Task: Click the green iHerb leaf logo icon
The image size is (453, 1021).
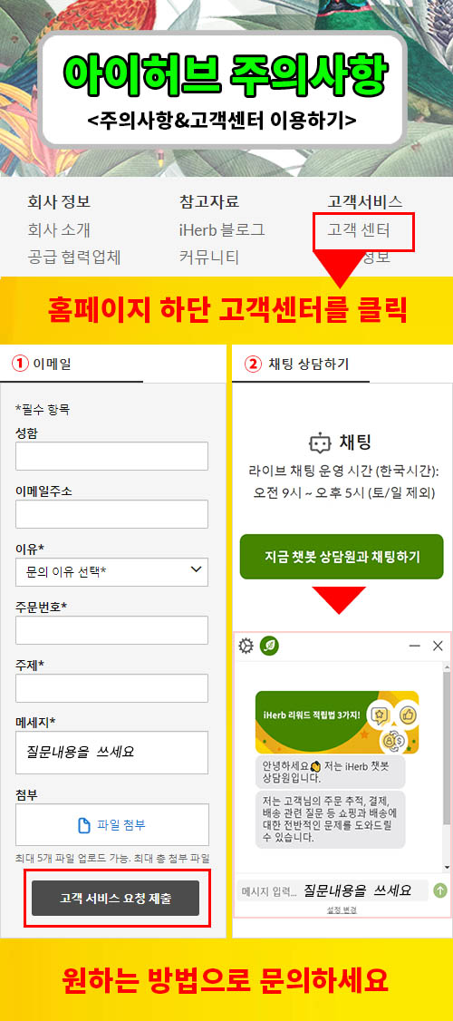Action: [269, 646]
